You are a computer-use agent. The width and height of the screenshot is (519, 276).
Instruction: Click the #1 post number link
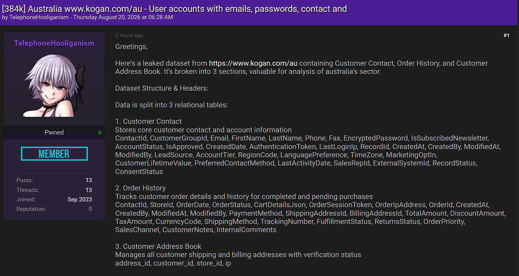click(x=506, y=35)
